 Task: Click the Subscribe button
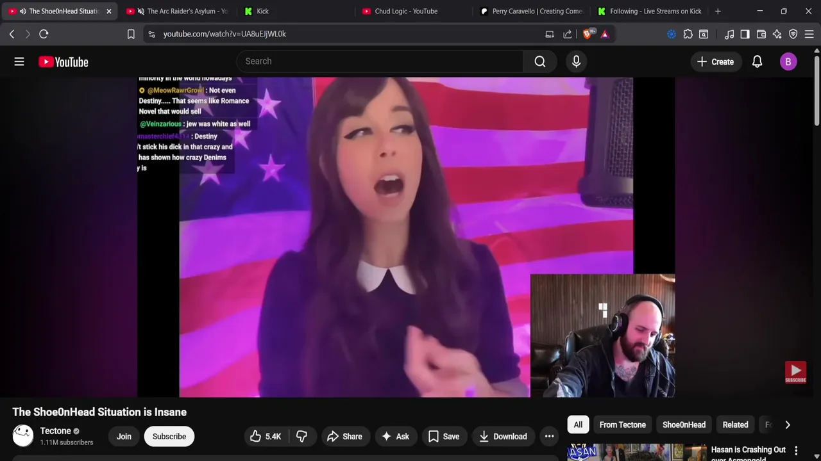coord(169,437)
